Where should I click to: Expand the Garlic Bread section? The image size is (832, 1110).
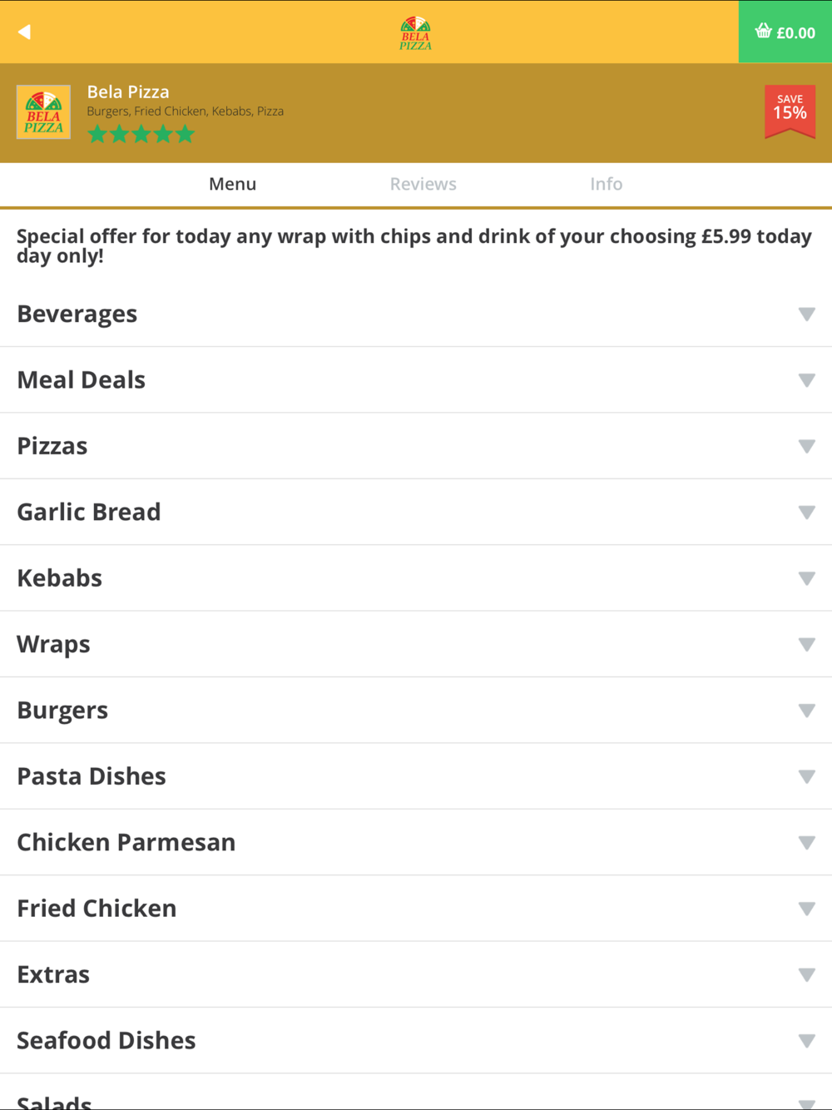(x=805, y=513)
